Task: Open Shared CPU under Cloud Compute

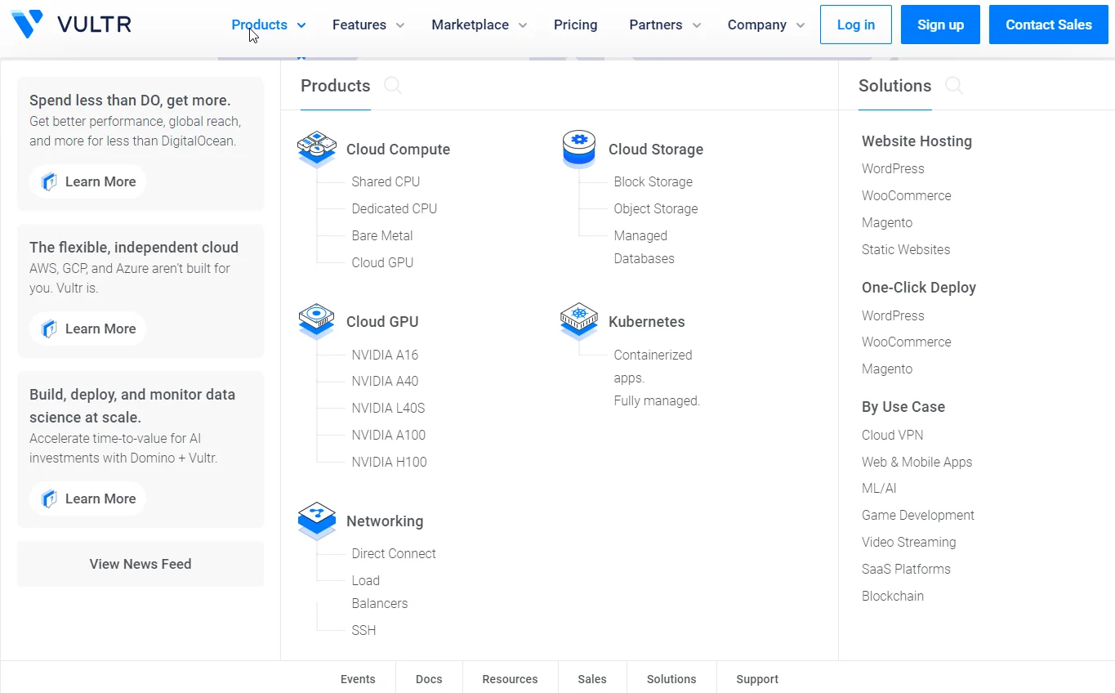Action: (x=386, y=181)
